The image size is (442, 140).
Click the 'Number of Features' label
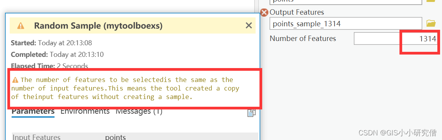point(303,38)
